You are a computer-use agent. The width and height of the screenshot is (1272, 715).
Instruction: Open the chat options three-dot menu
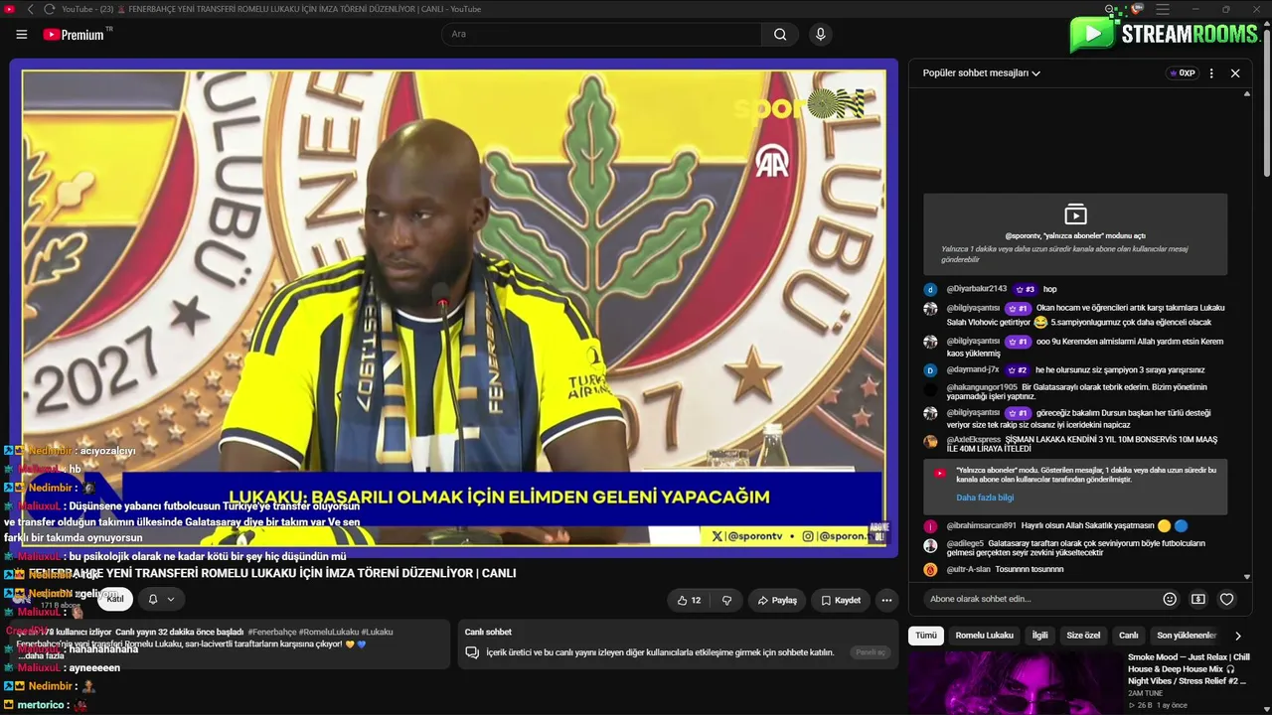[x=1211, y=72]
